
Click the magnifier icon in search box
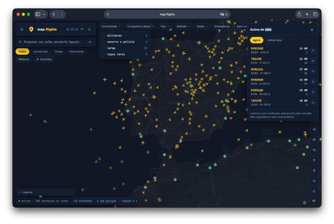(x=20, y=42)
